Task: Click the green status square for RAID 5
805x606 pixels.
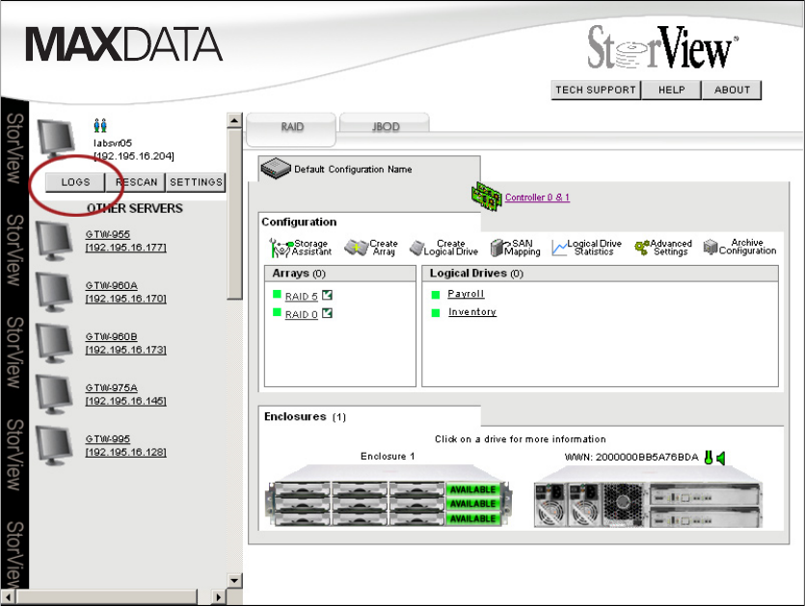Action: pos(277,294)
